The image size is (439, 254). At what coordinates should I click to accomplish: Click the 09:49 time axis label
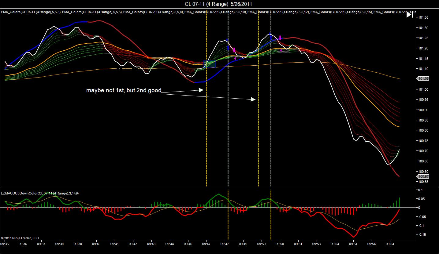coord(243,244)
